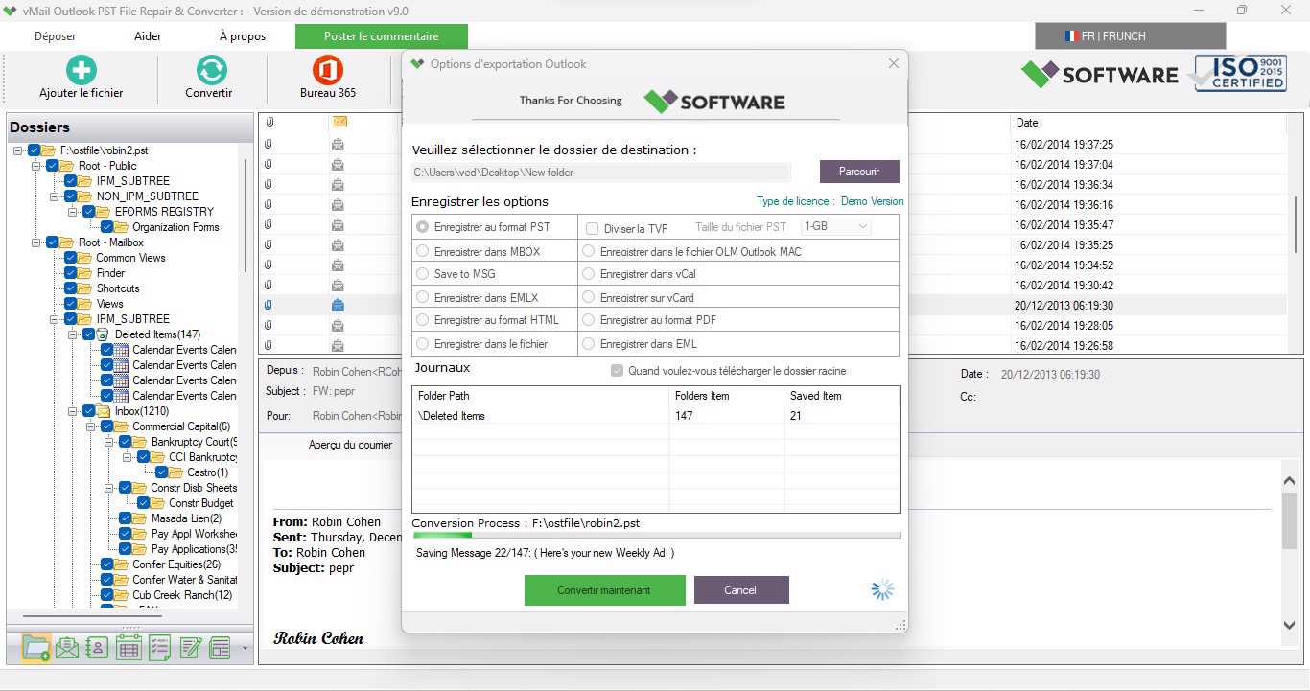The width and height of the screenshot is (1310, 691).
Task: Click the Poster le commentaire tab
Action: [x=382, y=36]
